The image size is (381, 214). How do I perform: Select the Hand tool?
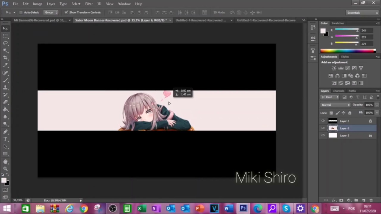[5, 161]
